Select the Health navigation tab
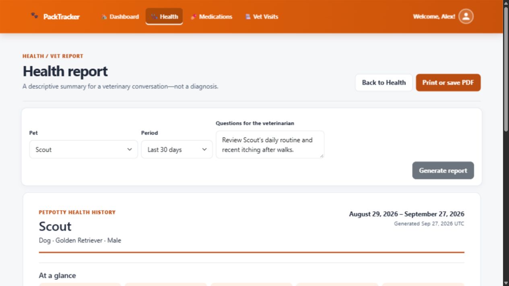 tap(164, 16)
